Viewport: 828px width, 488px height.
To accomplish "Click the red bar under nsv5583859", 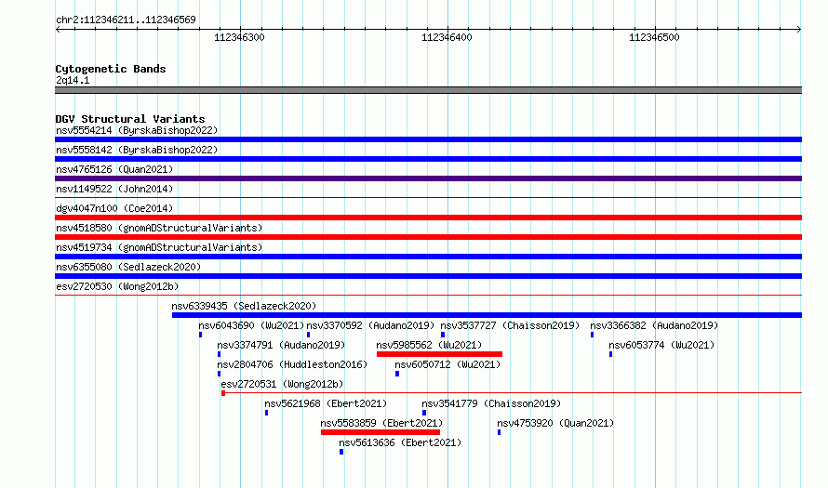I will pyautogui.click(x=381, y=432).
